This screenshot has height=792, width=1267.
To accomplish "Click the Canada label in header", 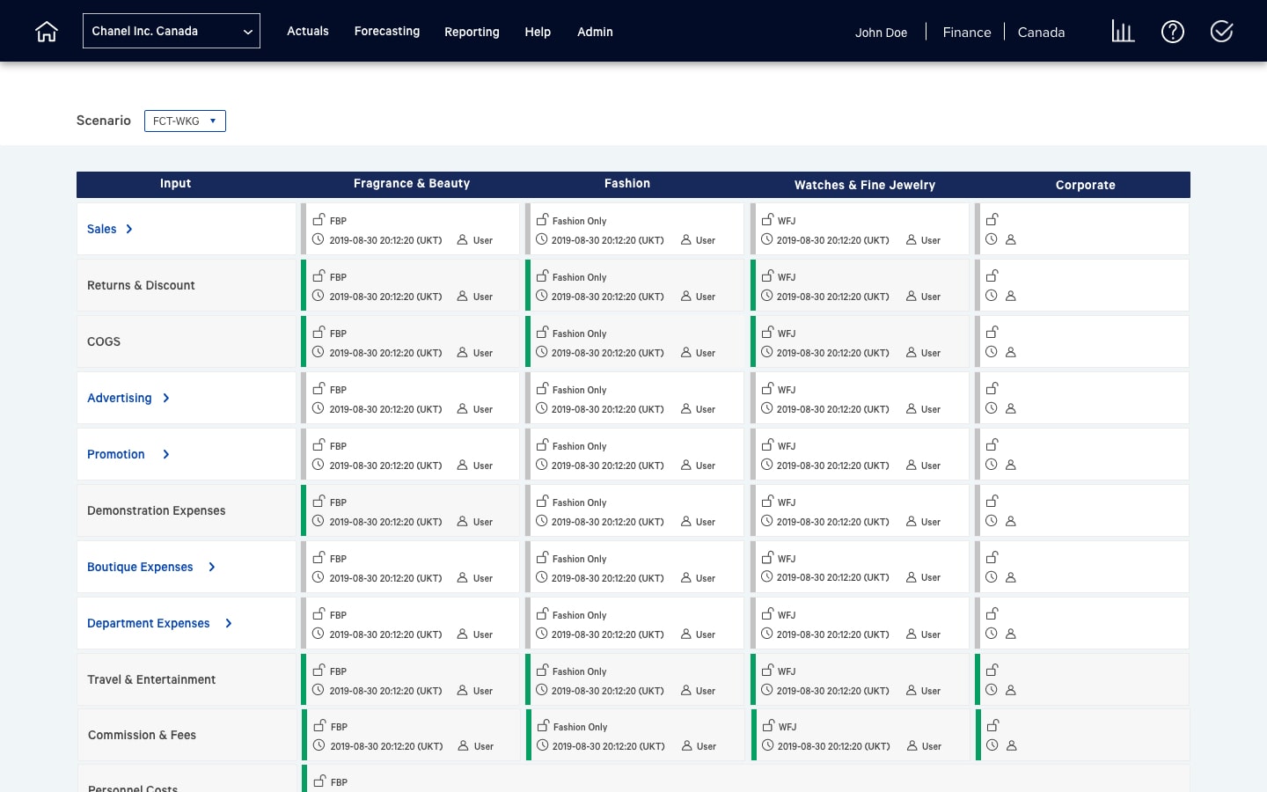I will pos(1041,33).
